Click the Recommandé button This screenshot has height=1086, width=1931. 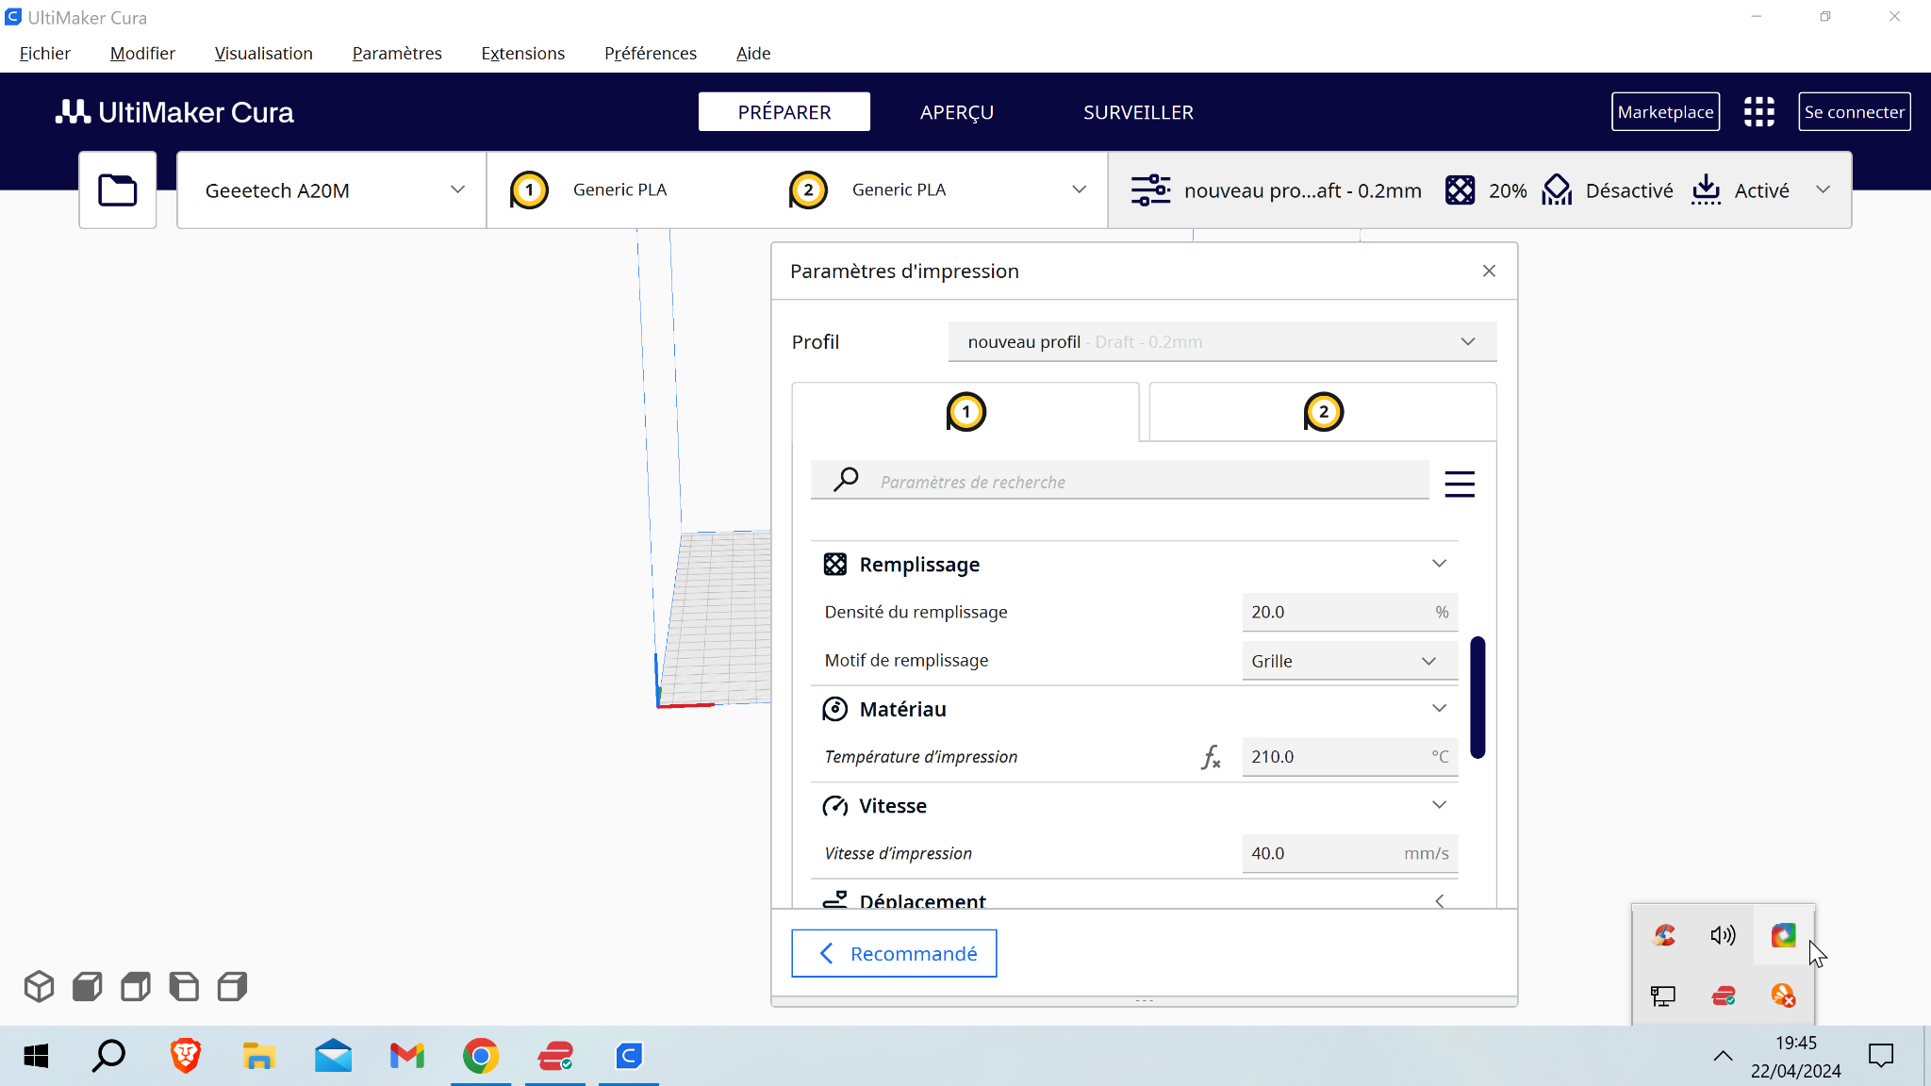[x=894, y=953]
